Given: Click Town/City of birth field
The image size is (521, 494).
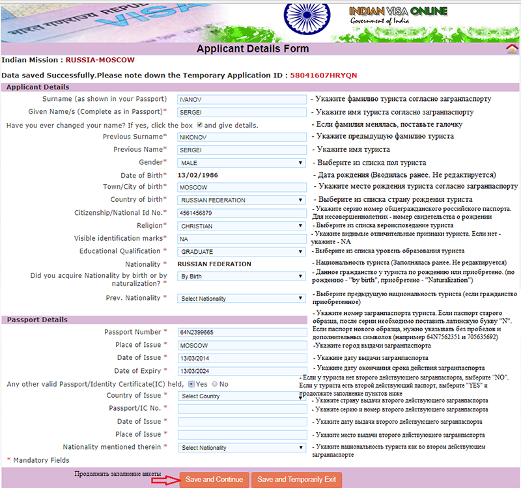Looking at the screenshot, I should point(242,187).
